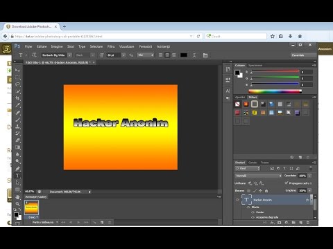Screen dimensions: 333x249
Task: Select the Hand tool in toolbox
Action: 17,197
